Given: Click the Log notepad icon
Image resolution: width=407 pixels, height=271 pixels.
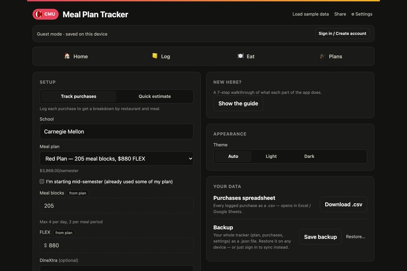Looking at the screenshot, I should 155,56.
